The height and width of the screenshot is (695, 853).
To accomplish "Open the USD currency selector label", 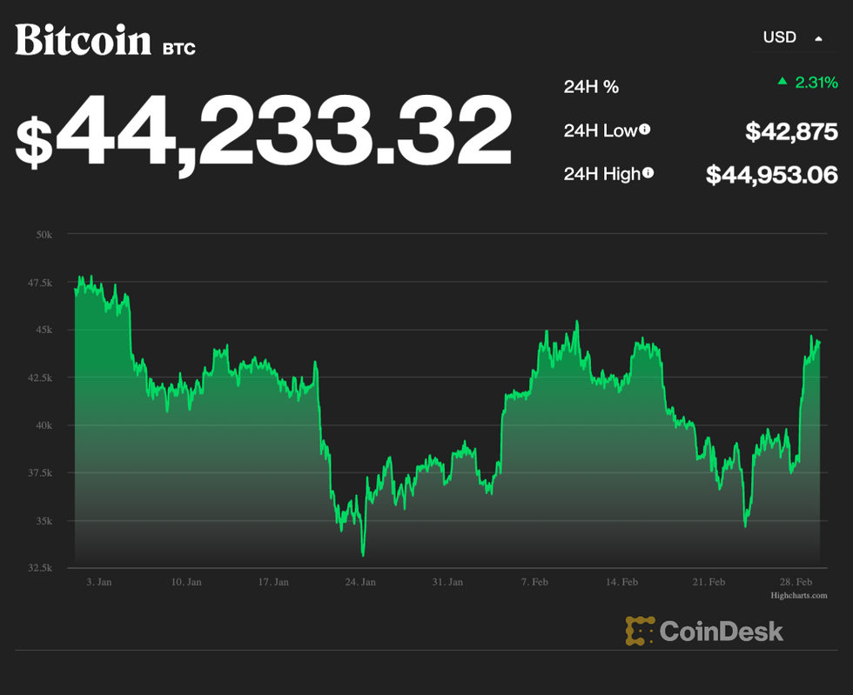I will click(779, 37).
